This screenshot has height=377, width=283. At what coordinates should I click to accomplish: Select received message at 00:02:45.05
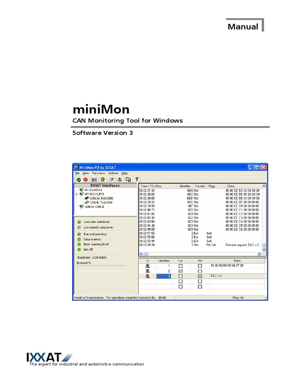pyautogui.click(x=200, y=229)
